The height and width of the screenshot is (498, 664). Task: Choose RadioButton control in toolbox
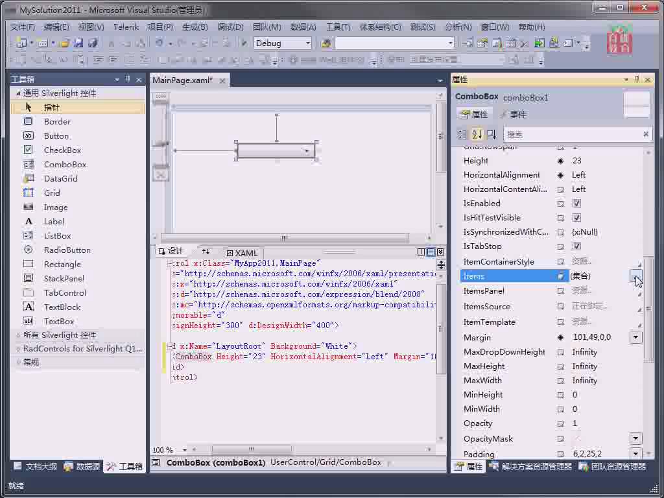(78, 250)
